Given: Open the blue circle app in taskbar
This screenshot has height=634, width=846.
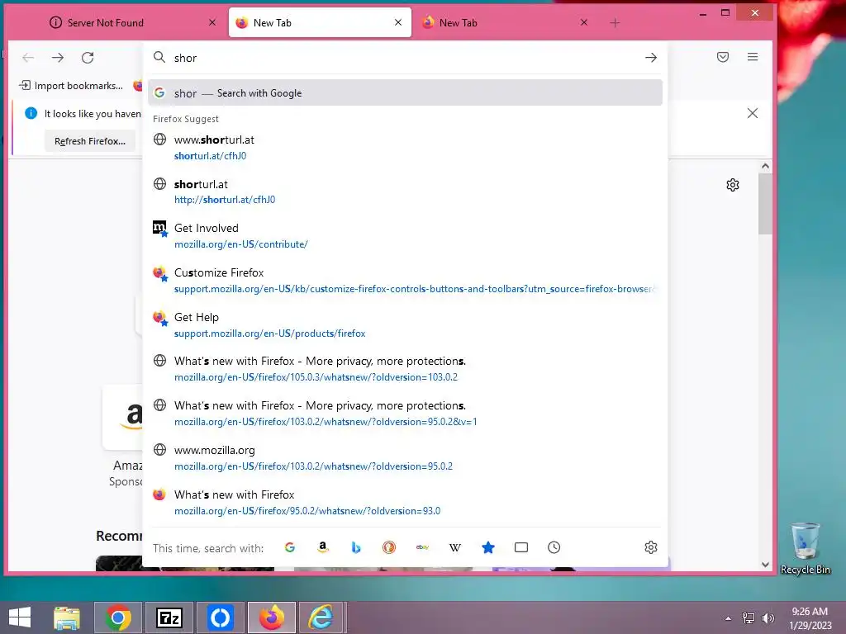Looking at the screenshot, I should tap(220, 617).
